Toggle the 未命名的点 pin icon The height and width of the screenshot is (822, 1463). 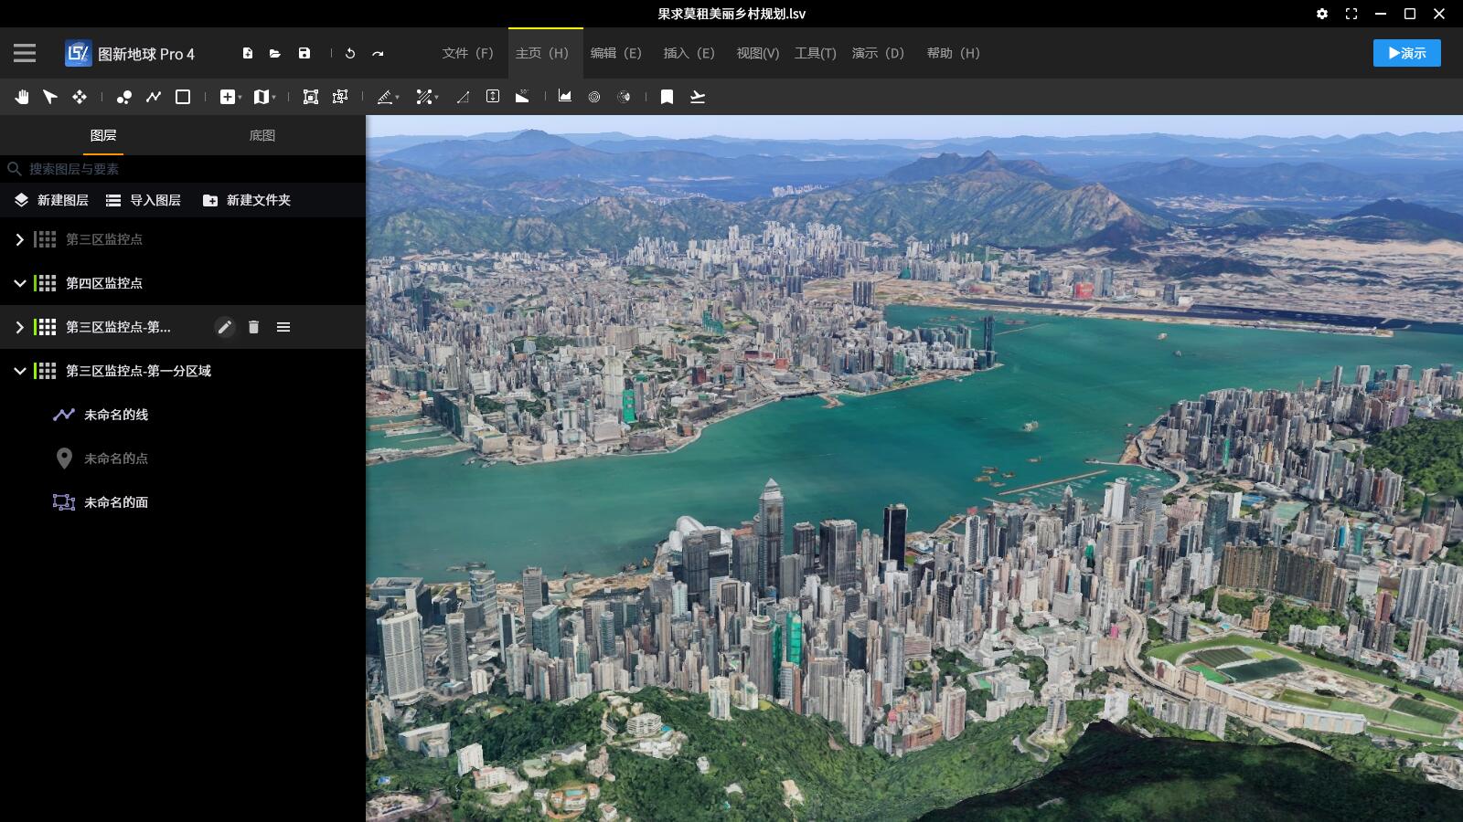point(64,458)
